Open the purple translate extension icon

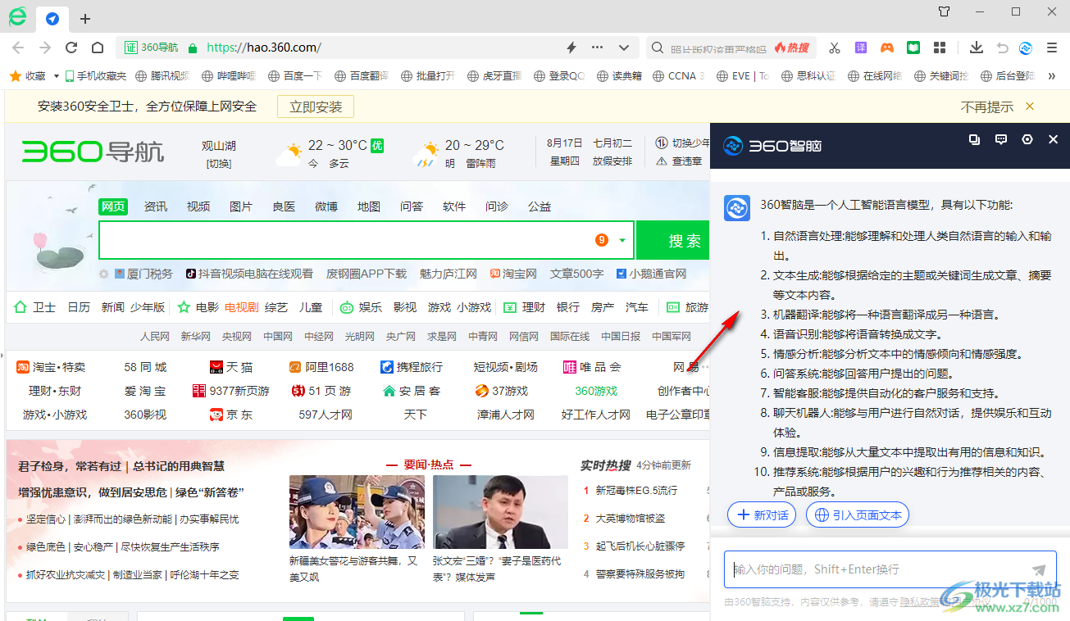point(861,48)
